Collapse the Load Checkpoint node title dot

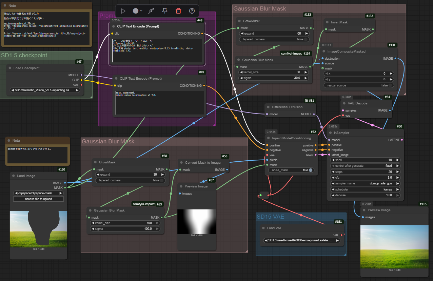[10, 68]
